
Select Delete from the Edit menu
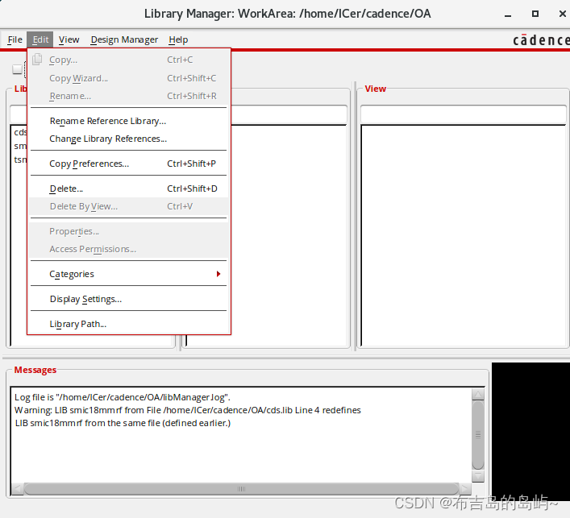tap(66, 189)
